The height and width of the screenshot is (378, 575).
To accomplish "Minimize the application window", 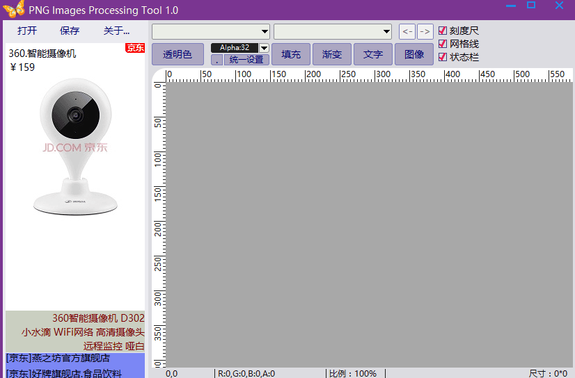I will pos(511,6).
